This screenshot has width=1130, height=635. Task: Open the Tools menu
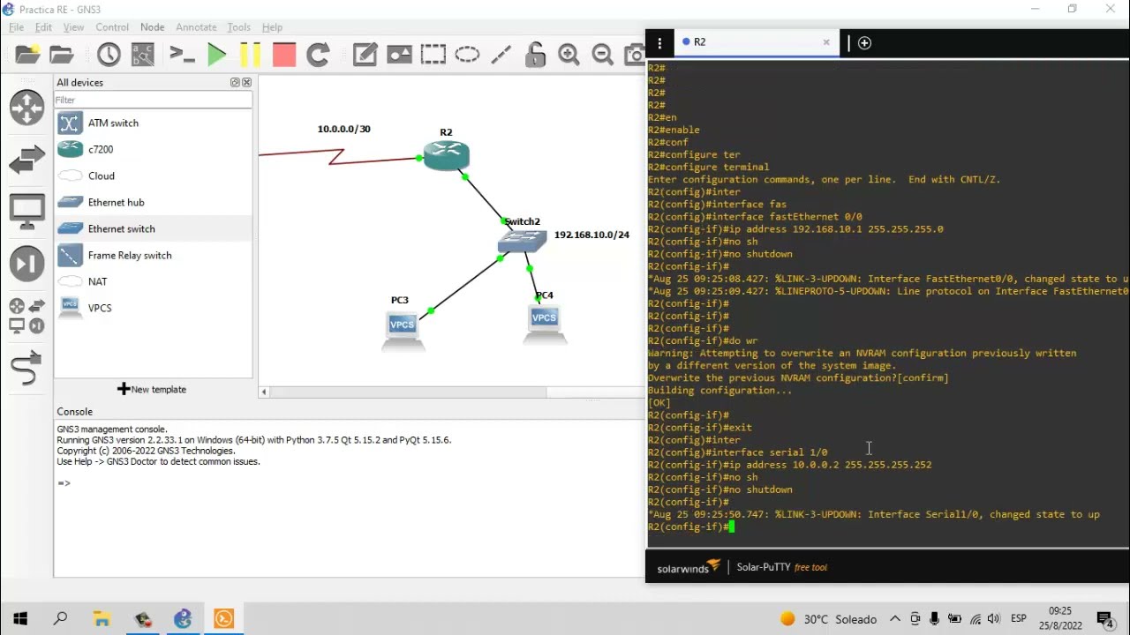click(x=238, y=27)
